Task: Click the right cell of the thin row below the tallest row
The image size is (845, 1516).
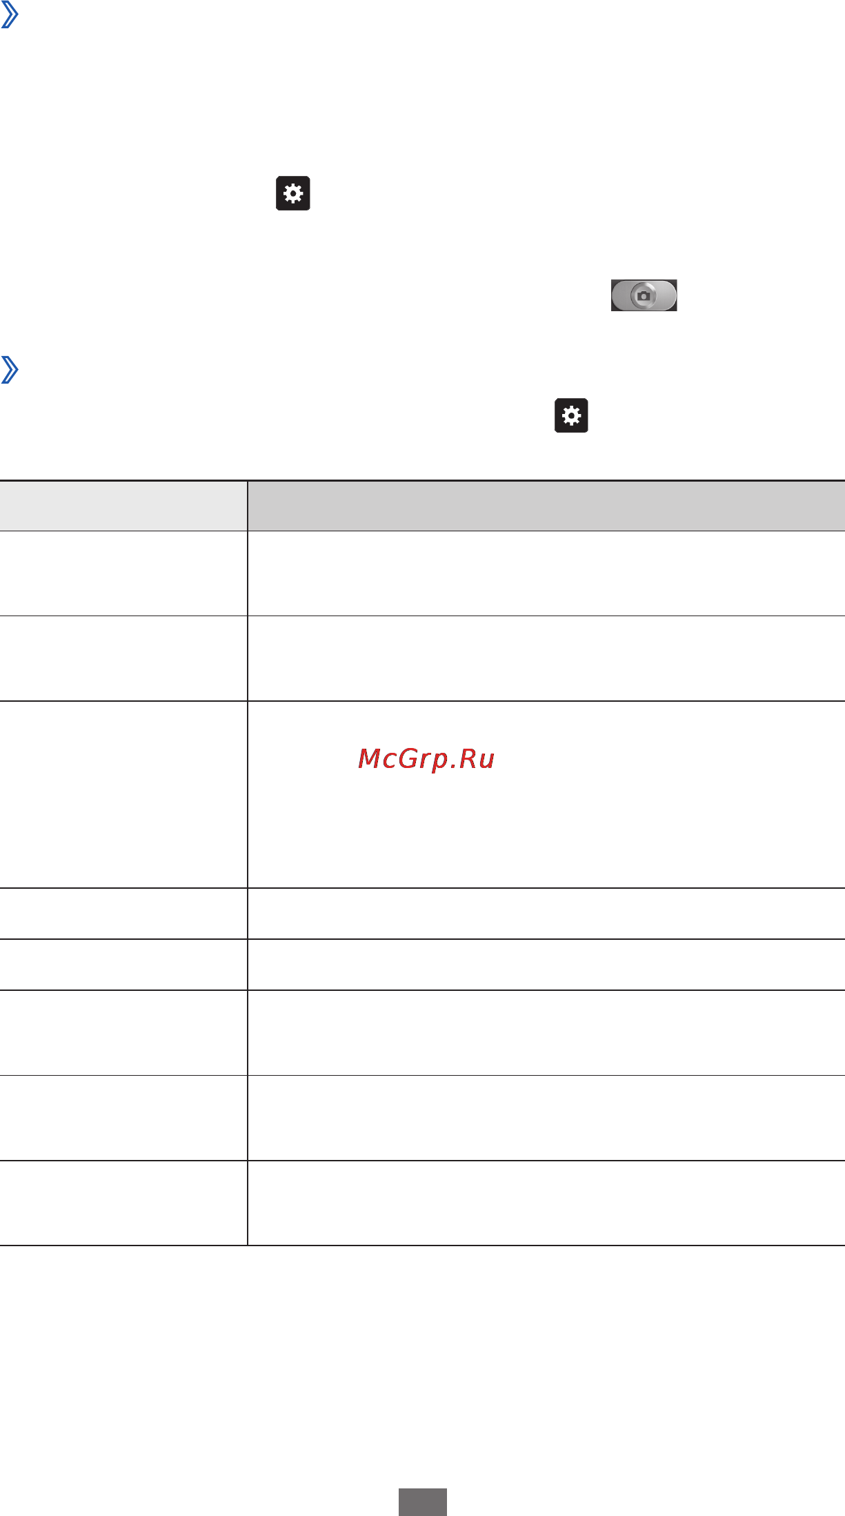Action: tap(546, 914)
